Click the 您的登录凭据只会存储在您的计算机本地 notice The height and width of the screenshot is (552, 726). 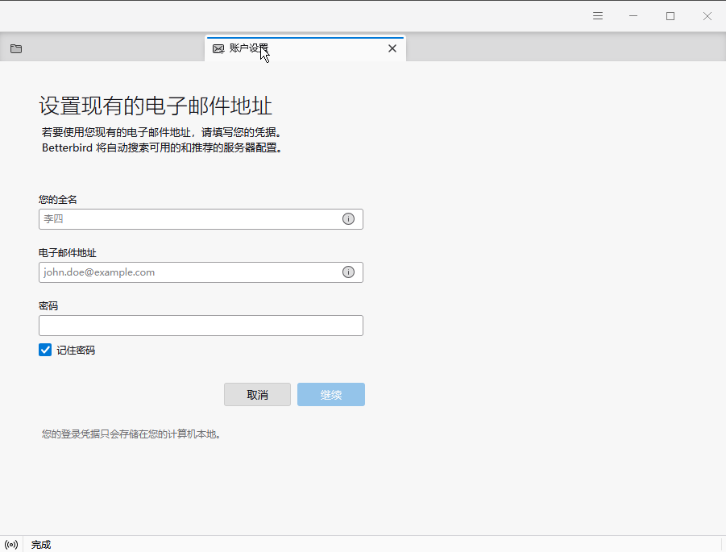(x=132, y=434)
